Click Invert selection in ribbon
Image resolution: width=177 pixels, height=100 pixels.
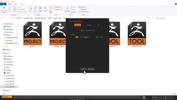click(x=84, y=12)
